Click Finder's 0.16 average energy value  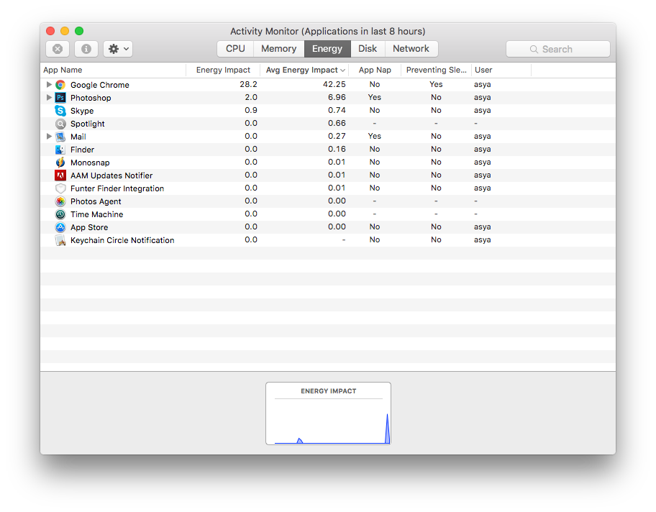pos(337,150)
